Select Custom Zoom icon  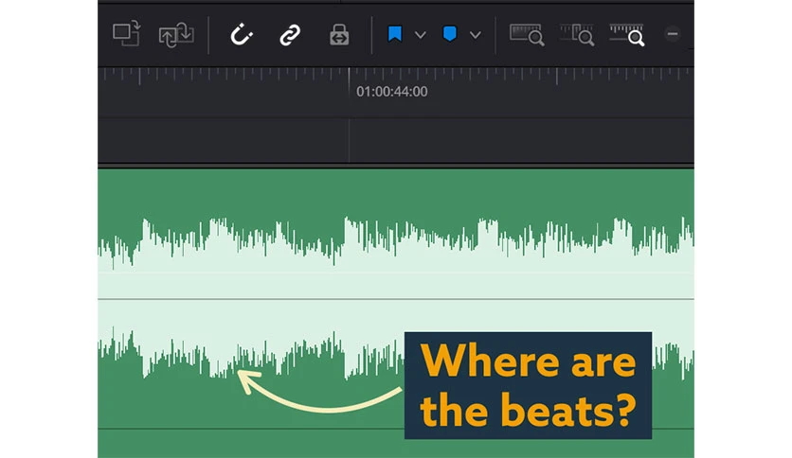(627, 34)
